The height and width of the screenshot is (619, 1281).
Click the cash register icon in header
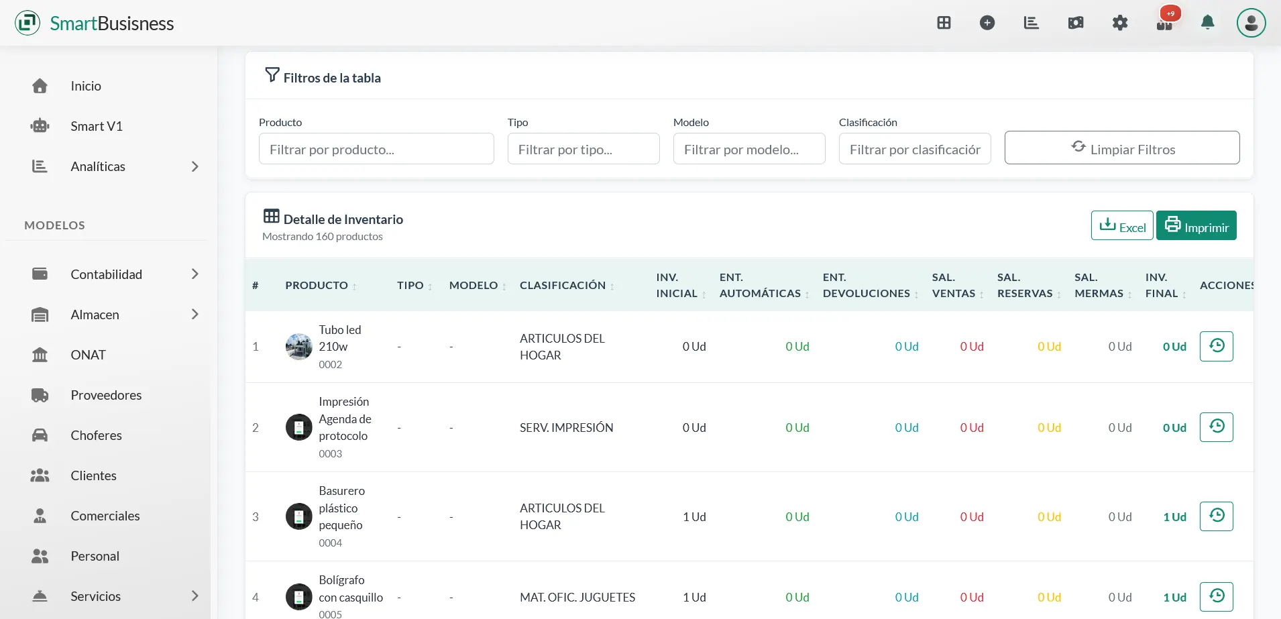tap(1076, 23)
